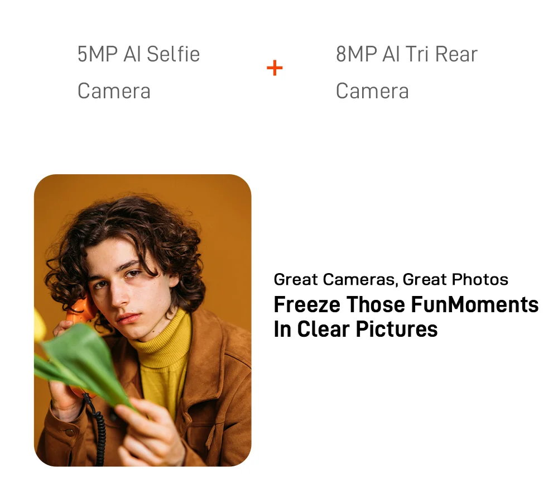The width and height of the screenshot is (558, 487).
Task: Click the Freeze Those FunMoments headline
Action: (406, 304)
